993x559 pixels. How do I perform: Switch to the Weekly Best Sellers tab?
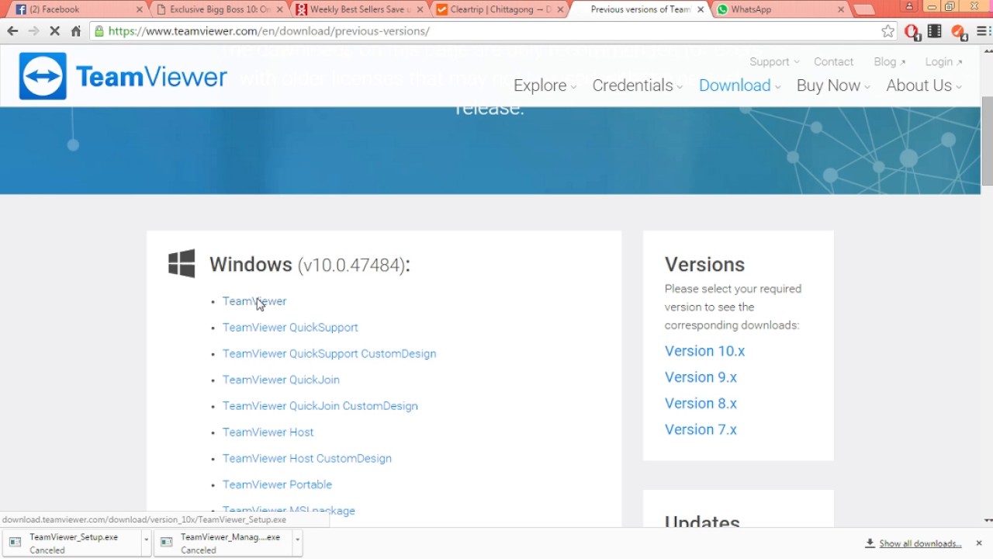pos(359,9)
